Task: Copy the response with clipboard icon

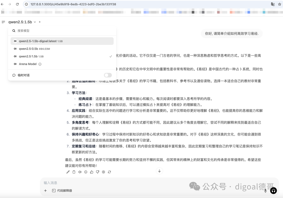Action: click(74, 172)
